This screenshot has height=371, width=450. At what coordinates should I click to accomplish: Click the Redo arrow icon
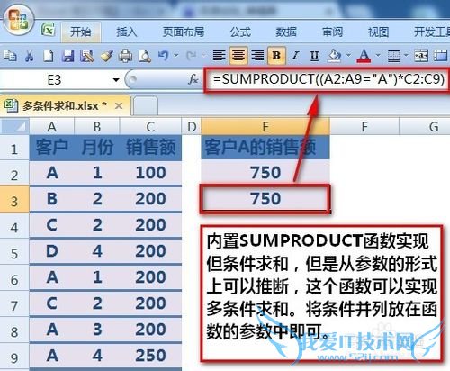(191, 56)
